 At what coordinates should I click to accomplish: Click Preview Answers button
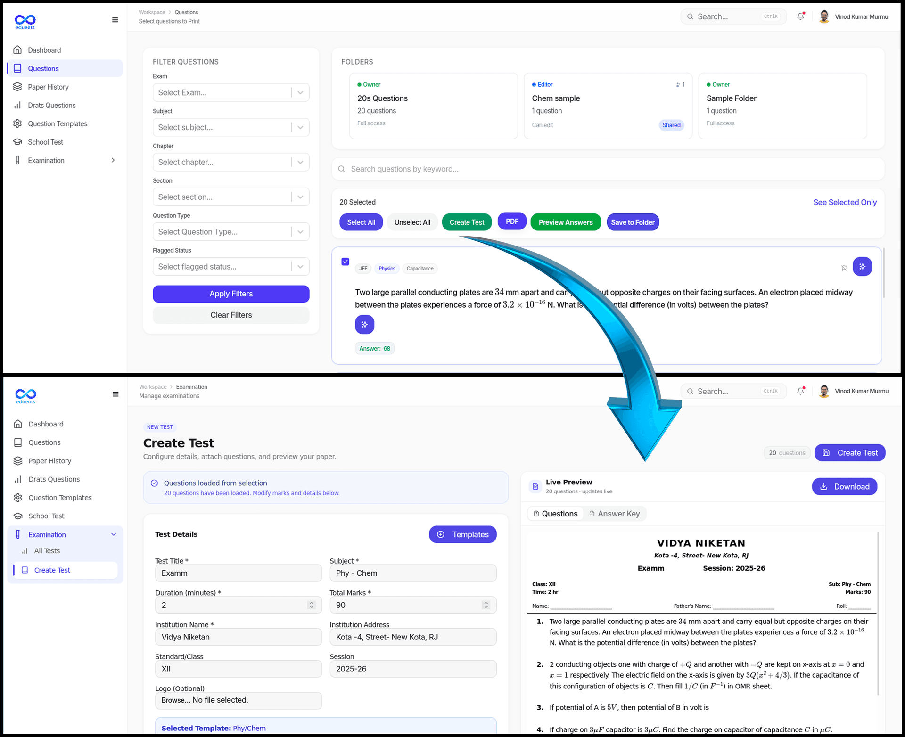(566, 222)
